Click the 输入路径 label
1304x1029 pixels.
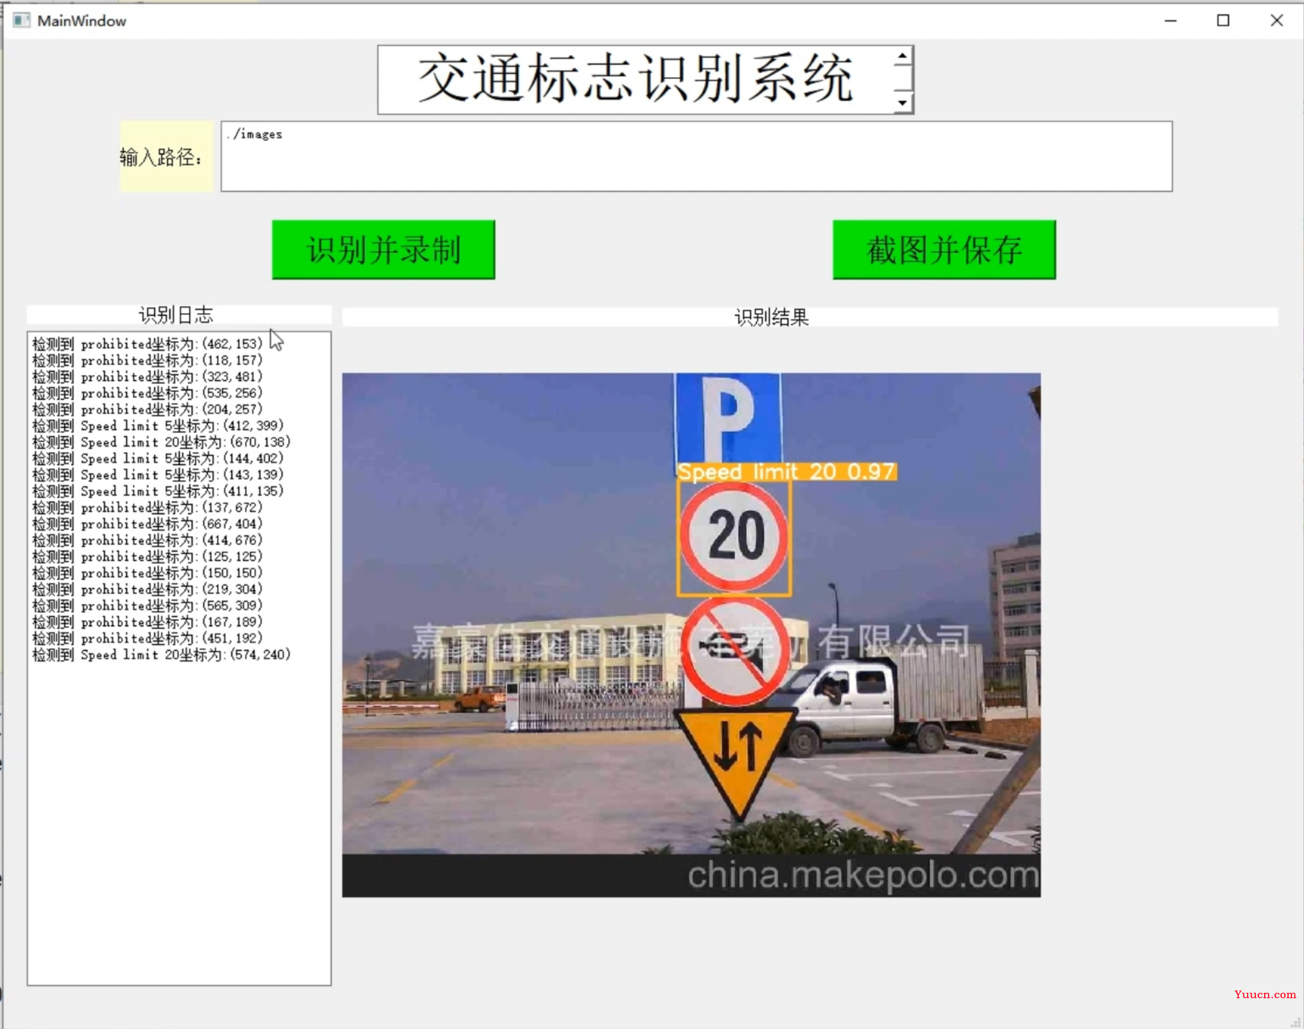tap(167, 156)
